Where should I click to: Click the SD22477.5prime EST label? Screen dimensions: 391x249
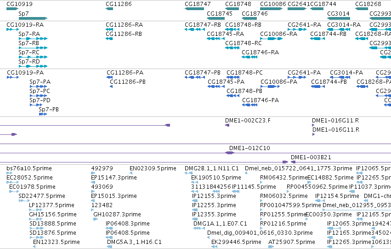(x=42, y=196)
